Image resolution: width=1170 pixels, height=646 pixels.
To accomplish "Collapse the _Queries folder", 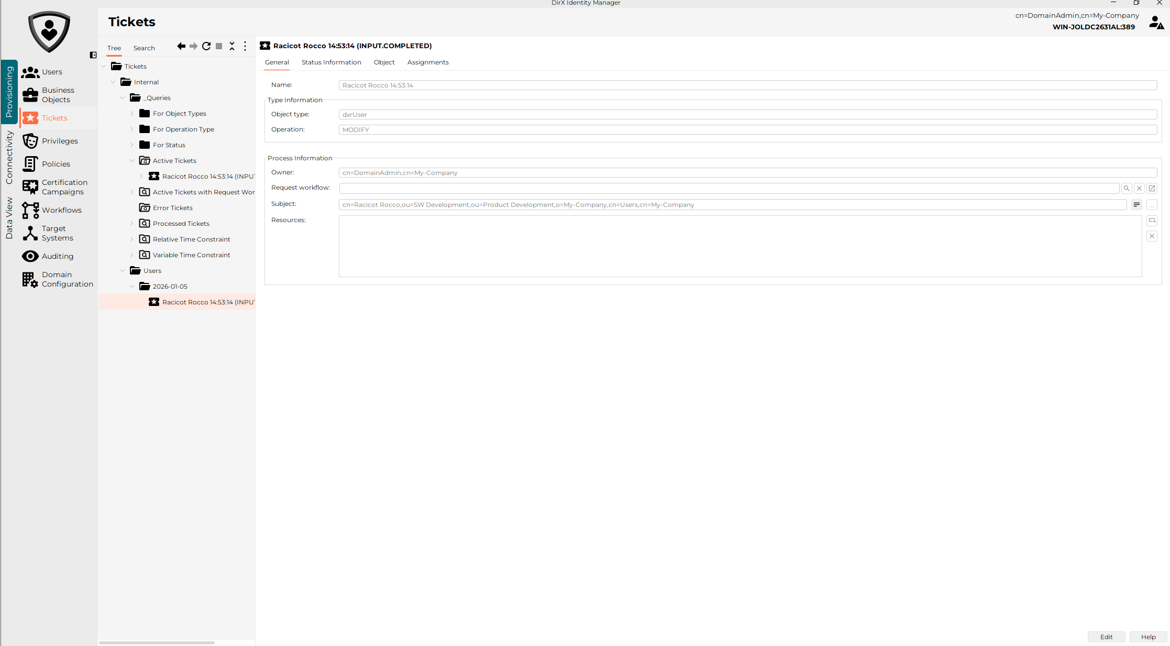I will click(x=123, y=98).
